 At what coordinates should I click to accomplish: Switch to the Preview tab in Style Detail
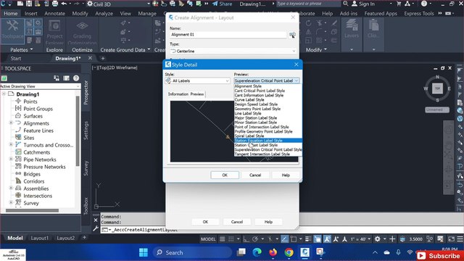click(197, 94)
